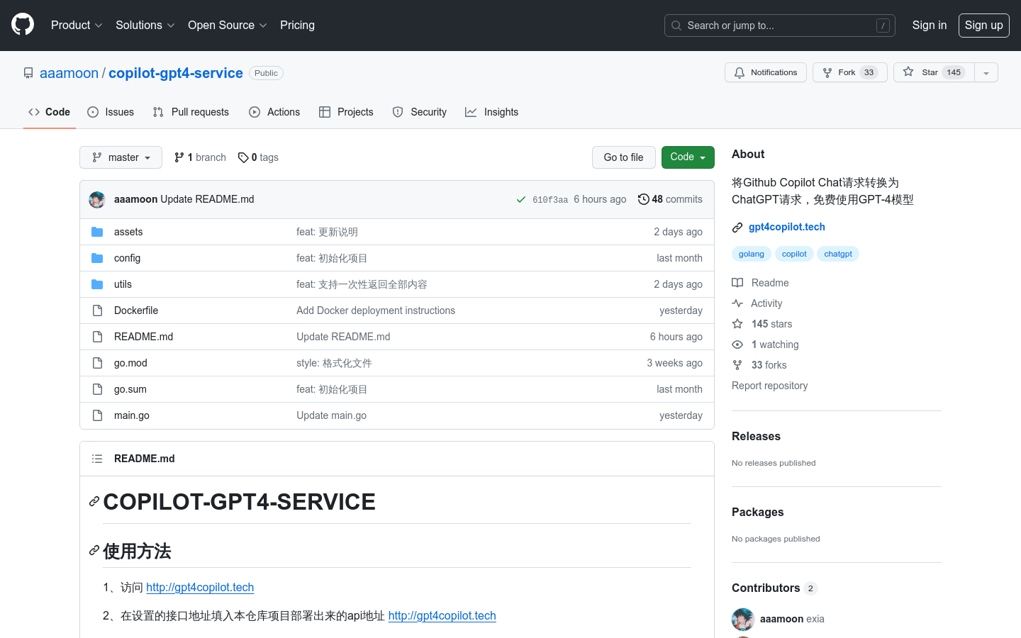Click aaamoon's avatar thumbnail in commit row
This screenshot has height=638, width=1021.
[x=96, y=199]
